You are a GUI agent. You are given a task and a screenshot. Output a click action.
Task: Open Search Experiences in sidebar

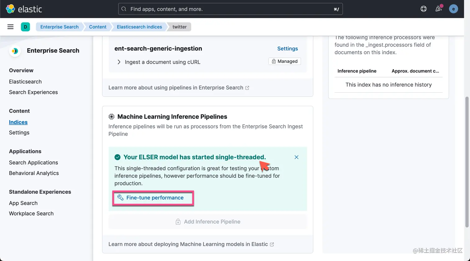tap(33, 92)
